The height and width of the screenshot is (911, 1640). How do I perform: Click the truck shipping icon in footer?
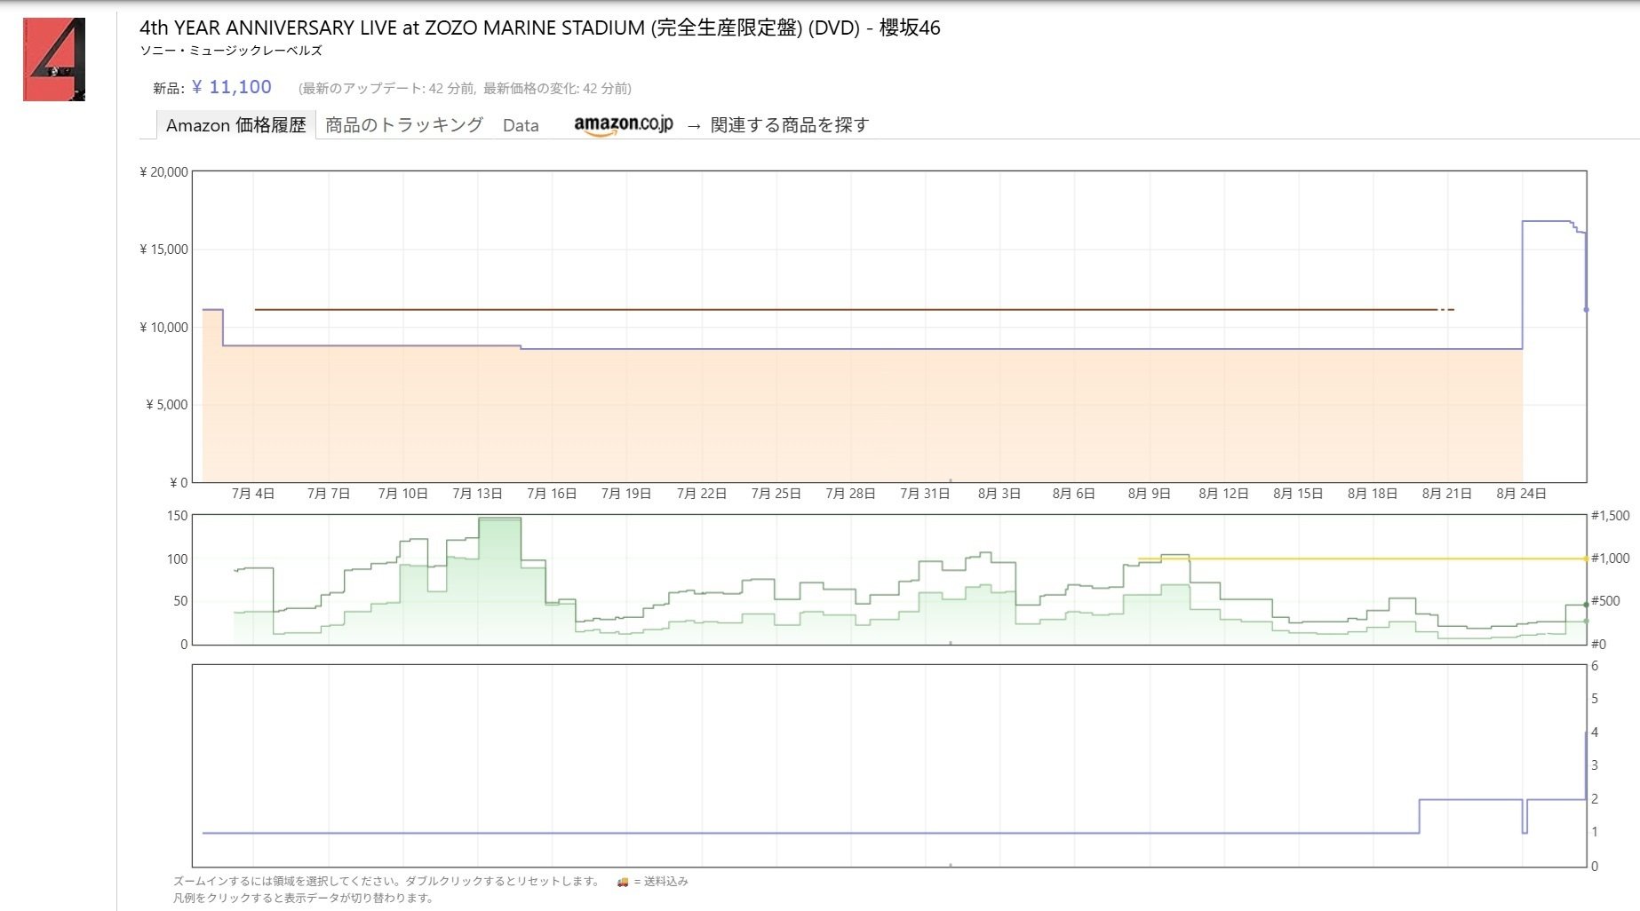(623, 882)
